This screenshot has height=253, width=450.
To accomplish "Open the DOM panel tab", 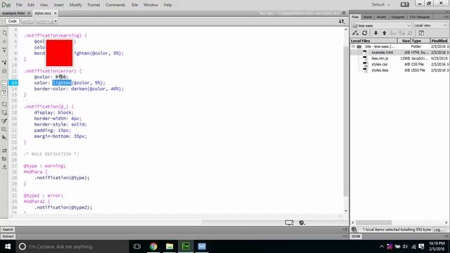I will point(356,236).
